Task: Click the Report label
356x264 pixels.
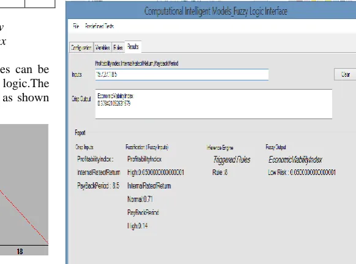Action: point(80,133)
